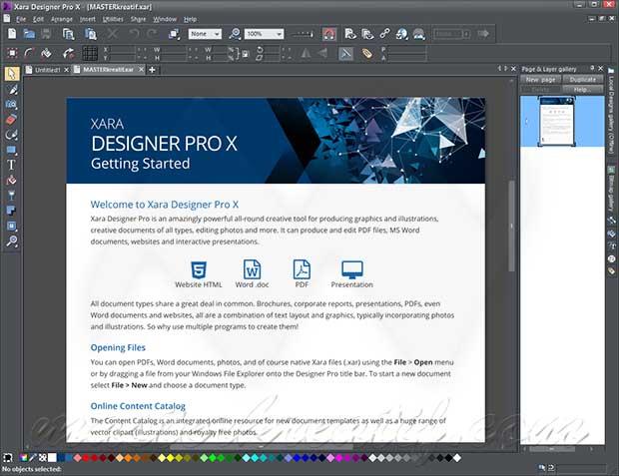Close the Page & Layer gallery panel
619x476 pixels.
click(x=600, y=68)
